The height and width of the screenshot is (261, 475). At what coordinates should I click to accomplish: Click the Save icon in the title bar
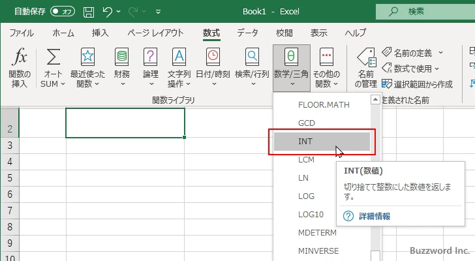point(89,12)
